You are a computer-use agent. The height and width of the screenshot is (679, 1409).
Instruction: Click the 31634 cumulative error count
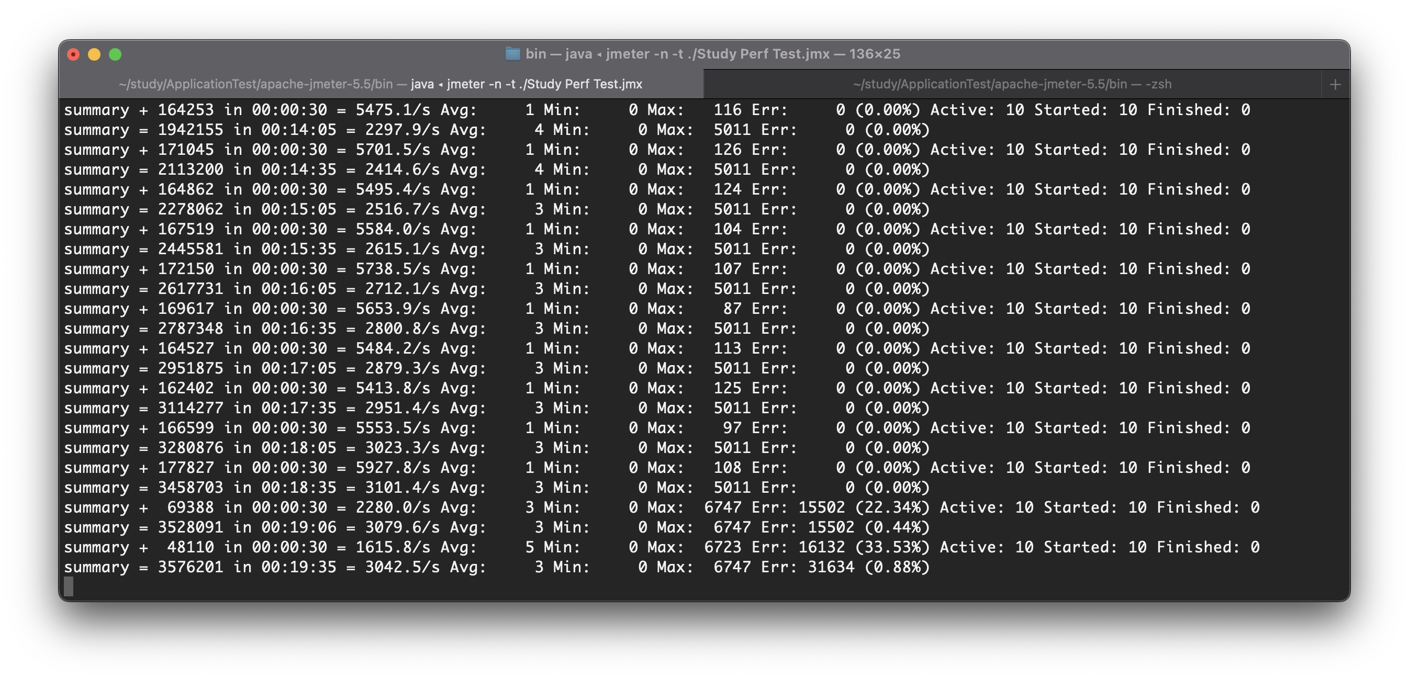[x=831, y=567]
